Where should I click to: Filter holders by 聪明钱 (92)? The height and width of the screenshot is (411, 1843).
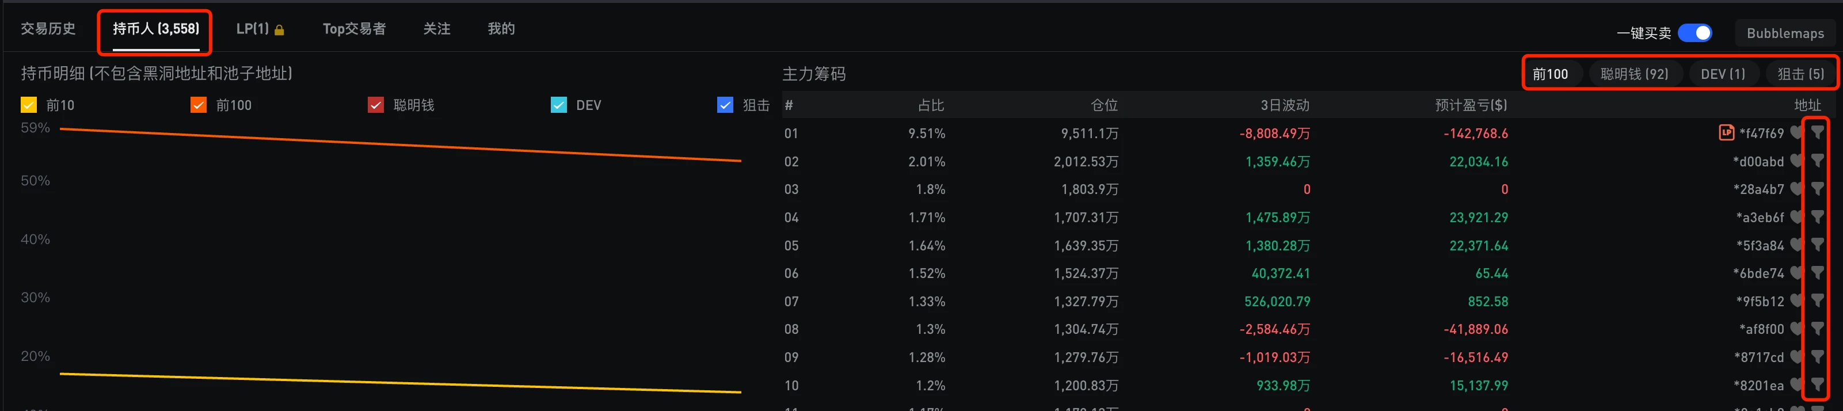pyautogui.click(x=1634, y=74)
